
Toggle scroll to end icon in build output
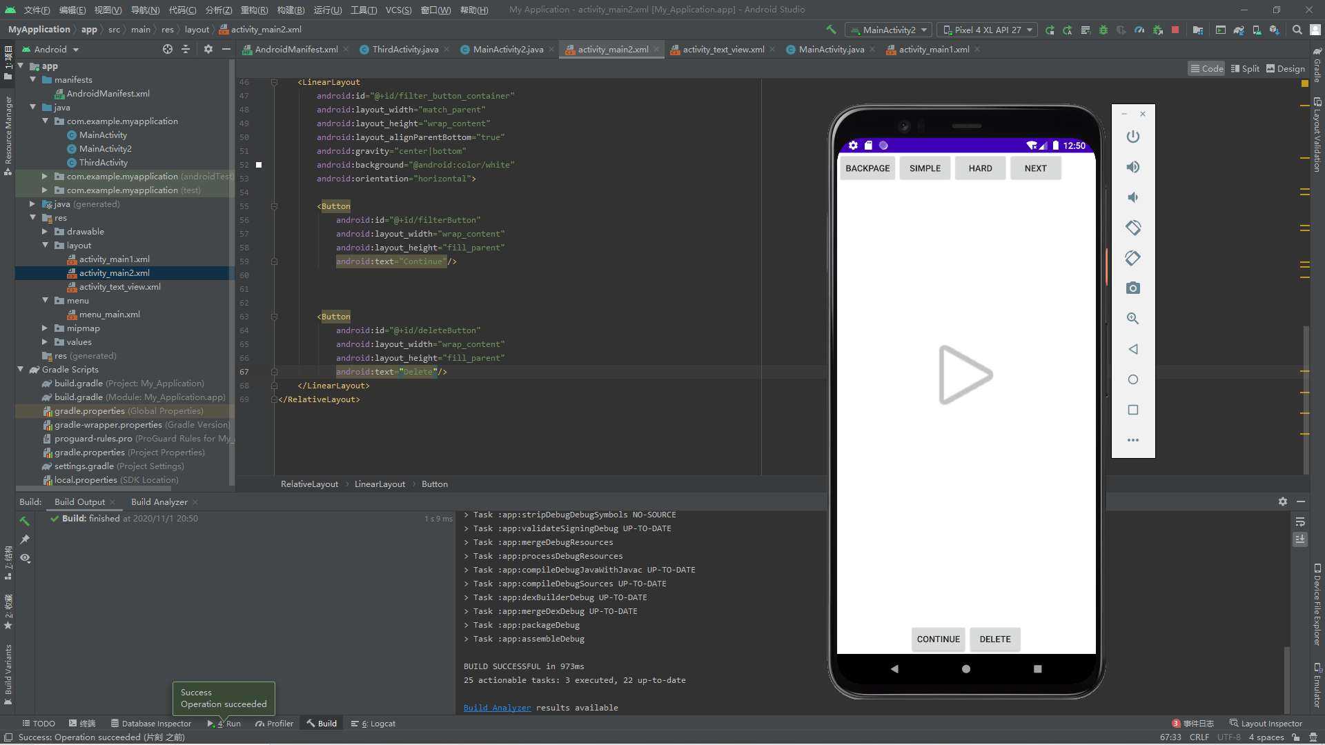click(x=1300, y=539)
